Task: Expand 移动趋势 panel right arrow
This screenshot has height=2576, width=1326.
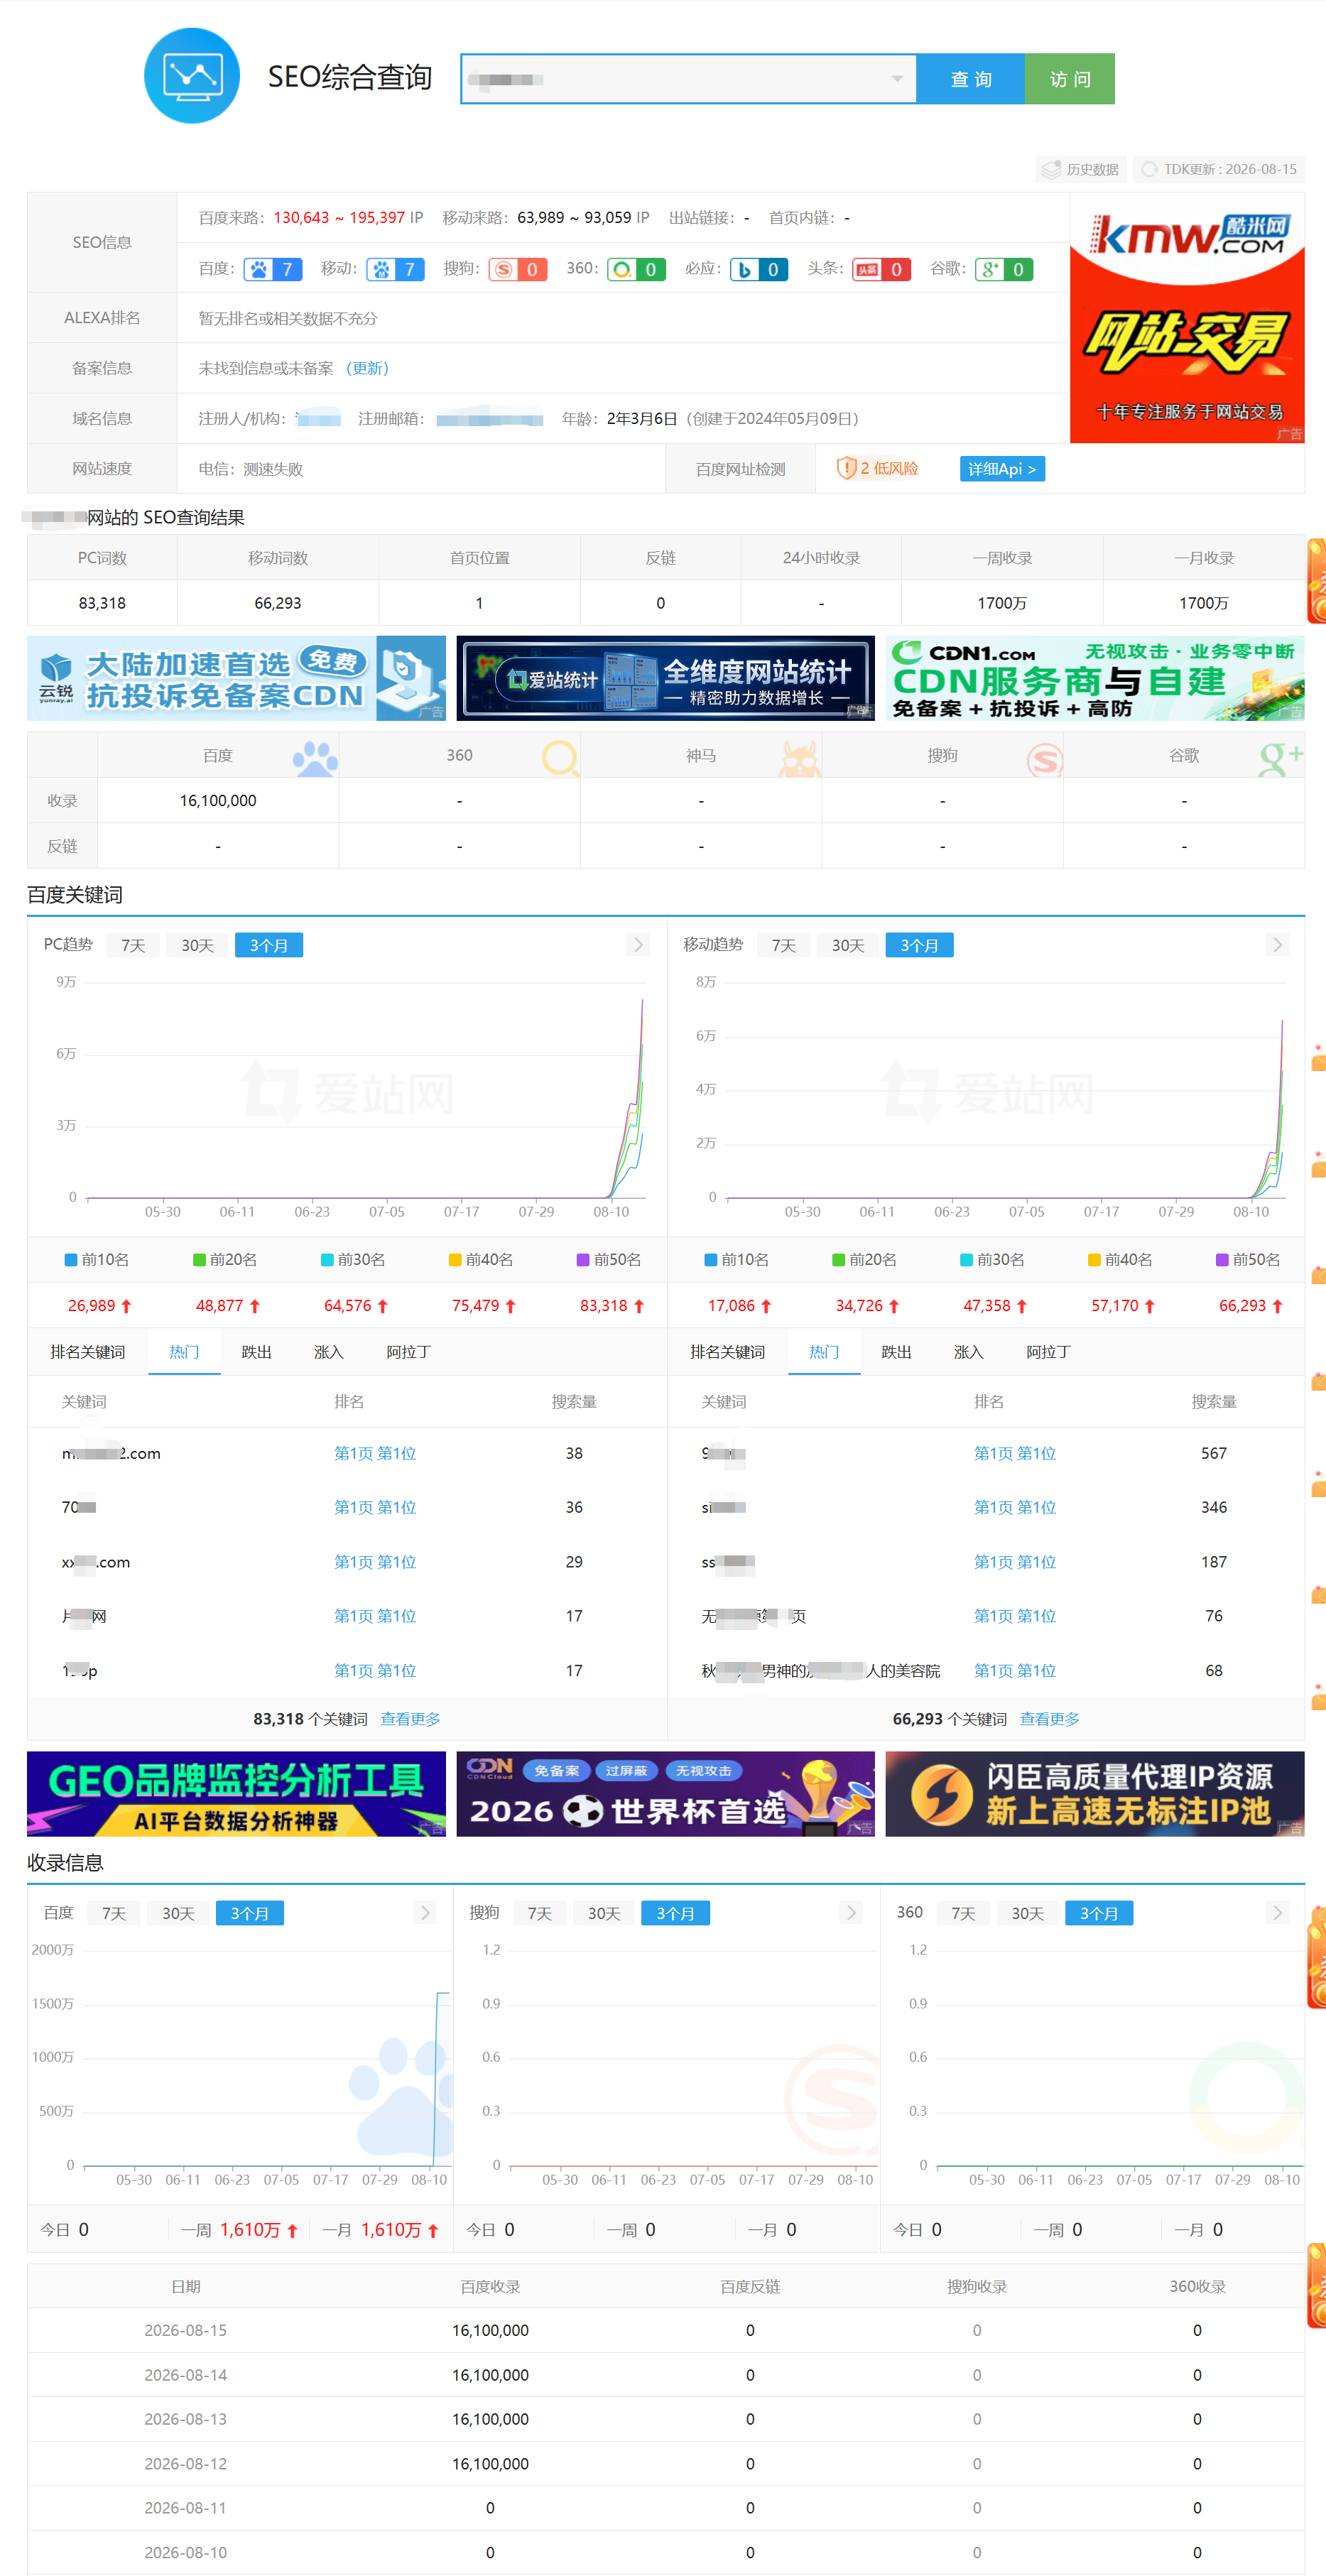Action: (x=1277, y=945)
